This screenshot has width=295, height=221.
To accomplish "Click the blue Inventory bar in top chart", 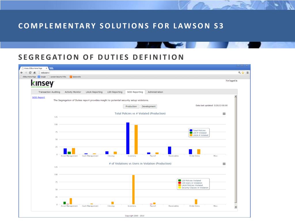I will click(128, 138).
